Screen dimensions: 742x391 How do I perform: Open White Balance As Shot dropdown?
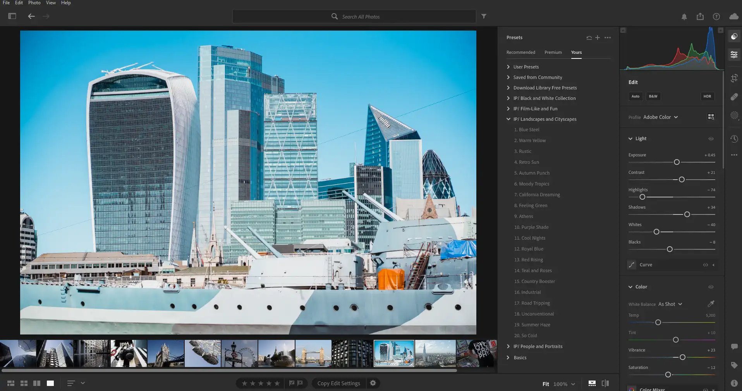pos(670,304)
